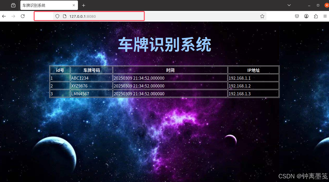329x182 pixels.
Task: Select plate number ABC1234 cell
Action: [92, 78]
